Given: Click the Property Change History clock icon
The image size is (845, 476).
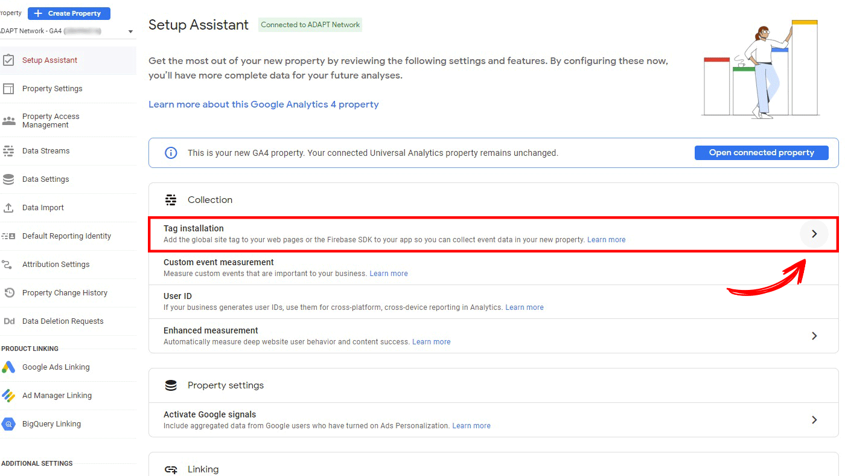Looking at the screenshot, I should click(x=8, y=293).
